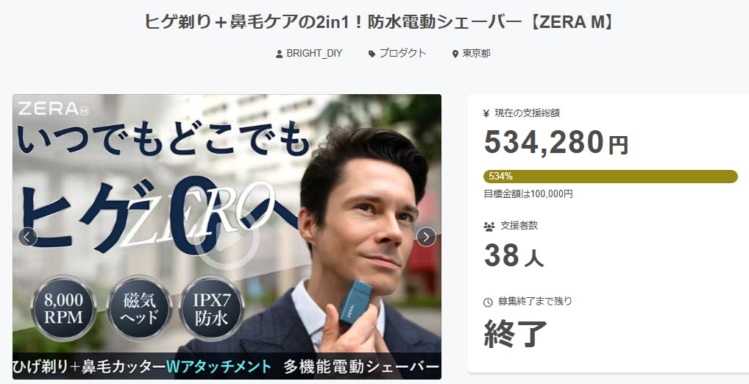Click the yen icon beside 現在の支援総額
The image size is (749, 384).
click(487, 113)
